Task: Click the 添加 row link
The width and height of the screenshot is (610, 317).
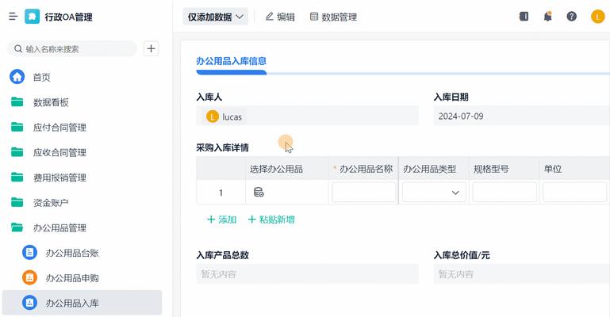Action: (x=222, y=220)
